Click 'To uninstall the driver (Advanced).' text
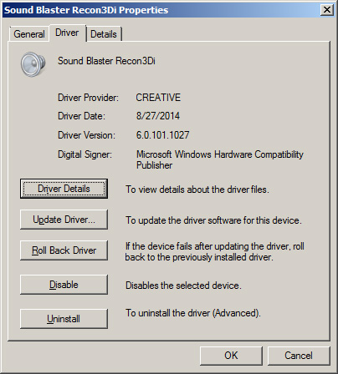 coord(193,313)
